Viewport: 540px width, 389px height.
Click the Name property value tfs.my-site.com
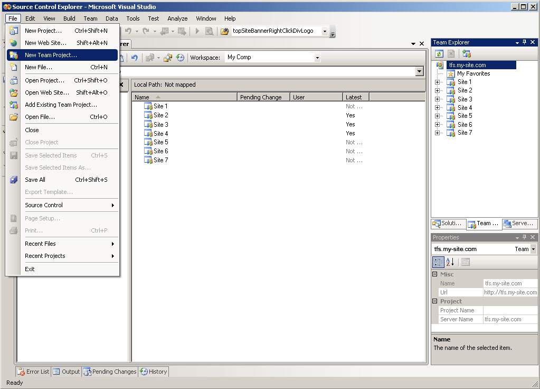coord(510,283)
